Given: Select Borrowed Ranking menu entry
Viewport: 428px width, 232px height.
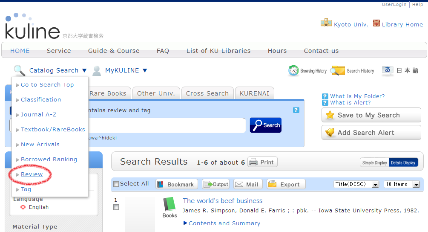Looking at the screenshot, I should (x=49, y=159).
